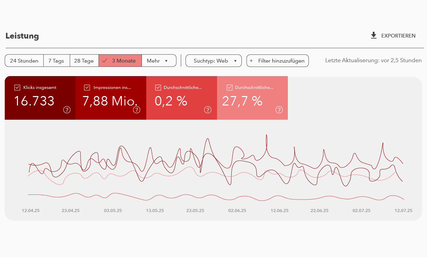
Task: Open the Suchtyp: Web dropdown
Action: pyautogui.click(x=214, y=61)
